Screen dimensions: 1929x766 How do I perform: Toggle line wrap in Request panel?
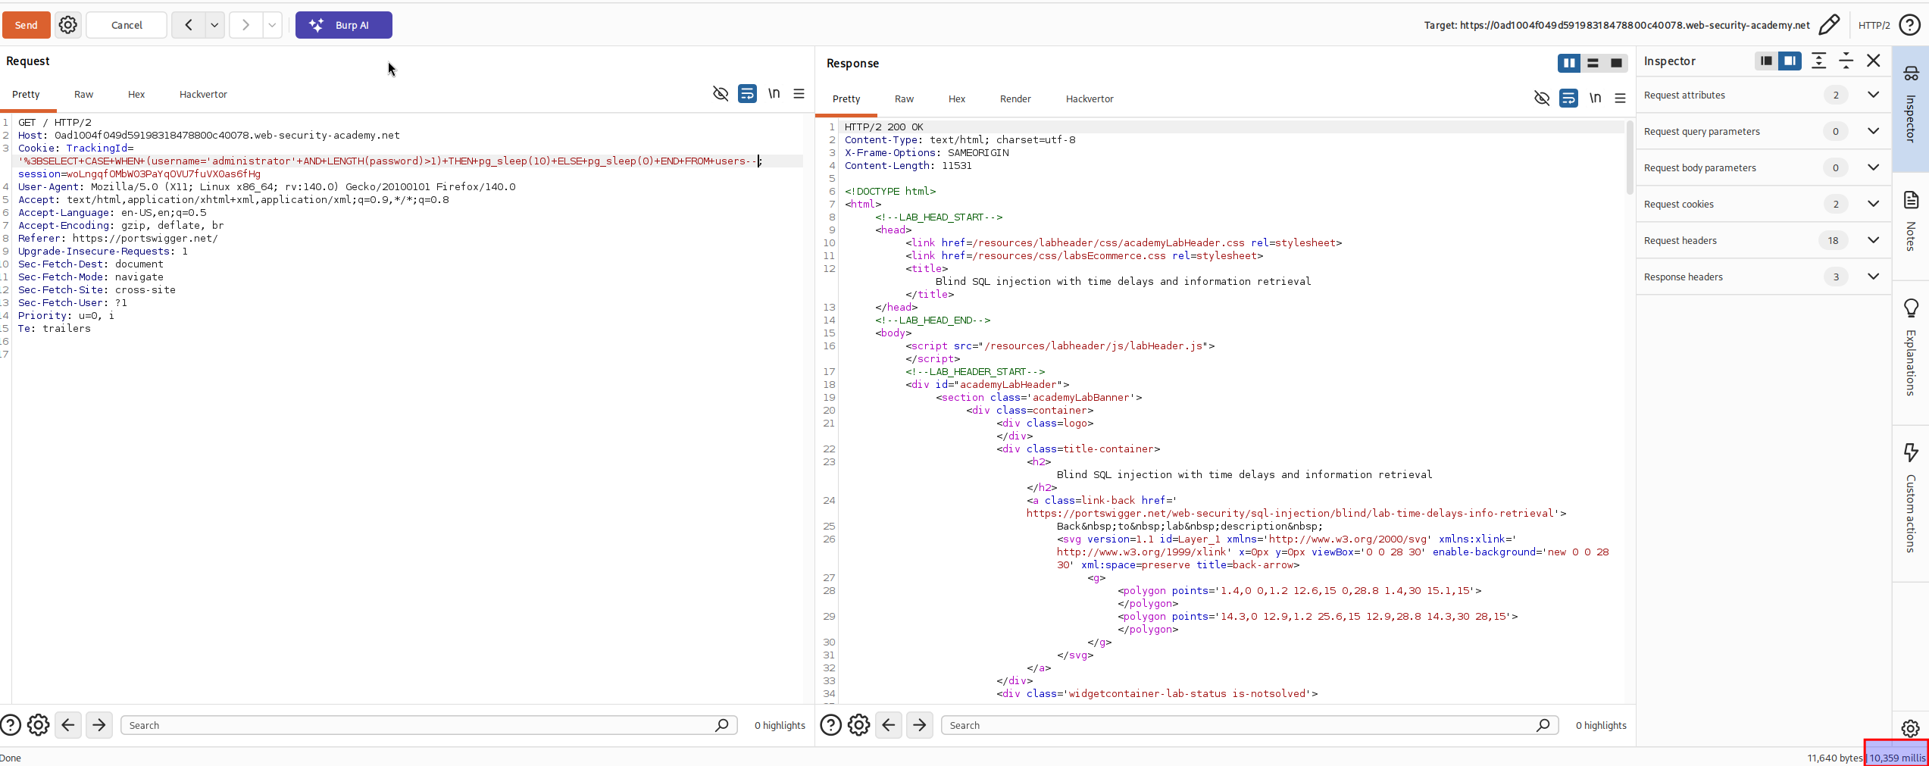pyautogui.click(x=747, y=93)
